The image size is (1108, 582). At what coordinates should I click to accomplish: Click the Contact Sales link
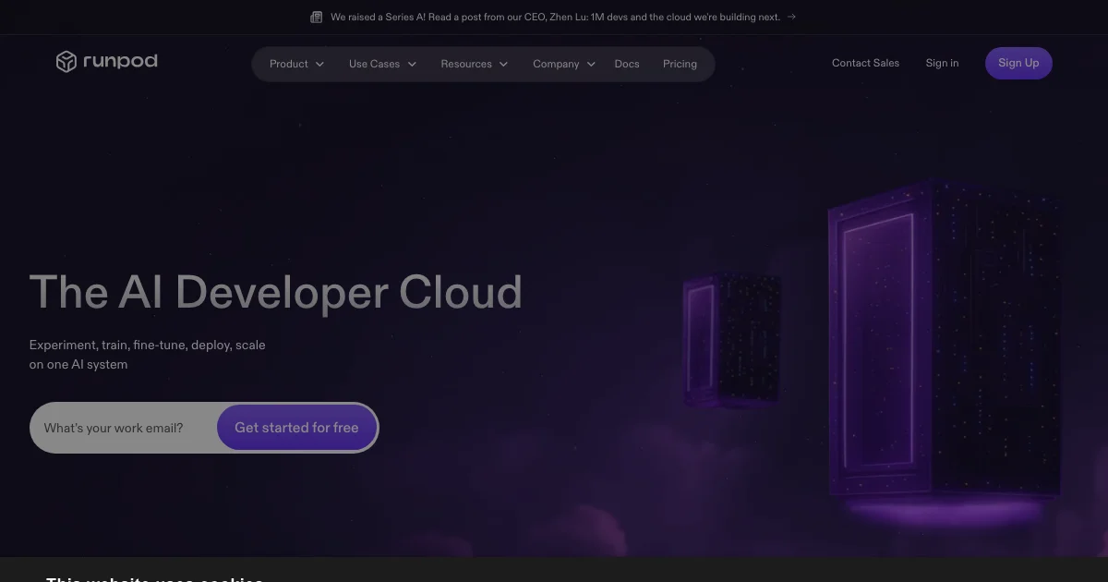865,63
